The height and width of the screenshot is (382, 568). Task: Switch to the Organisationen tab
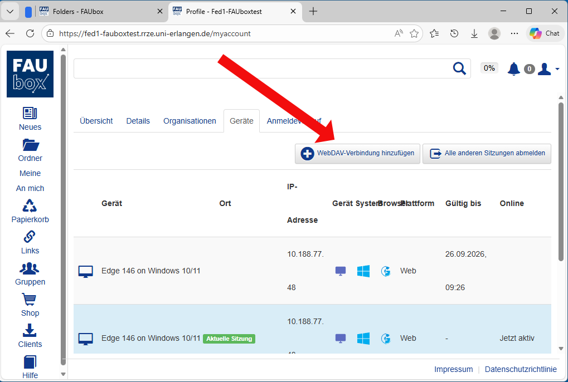[x=190, y=121]
